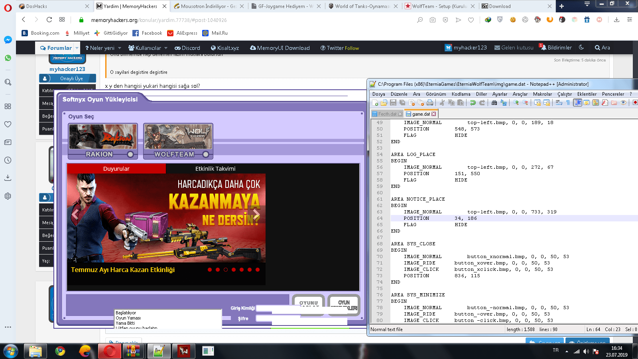
Task: Open the Start menu
Action: [11, 351]
